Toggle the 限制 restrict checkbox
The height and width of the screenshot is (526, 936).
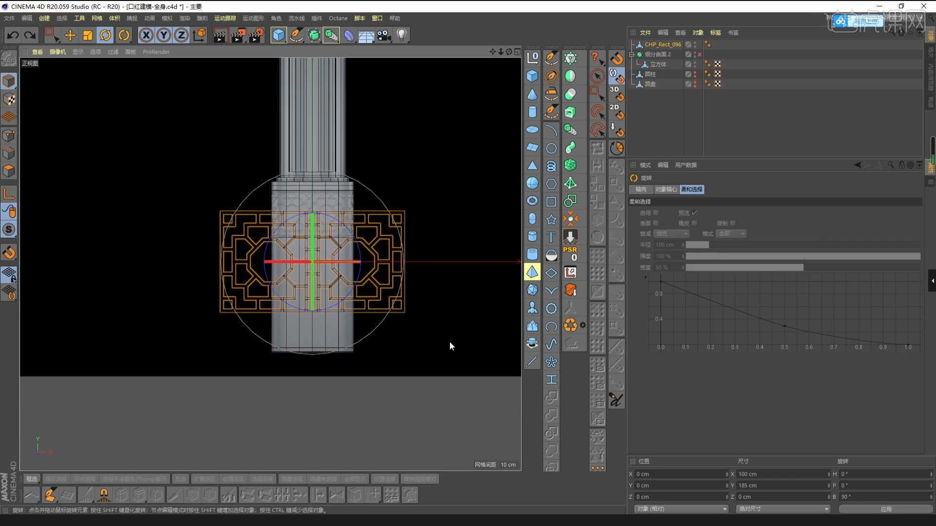(x=733, y=223)
